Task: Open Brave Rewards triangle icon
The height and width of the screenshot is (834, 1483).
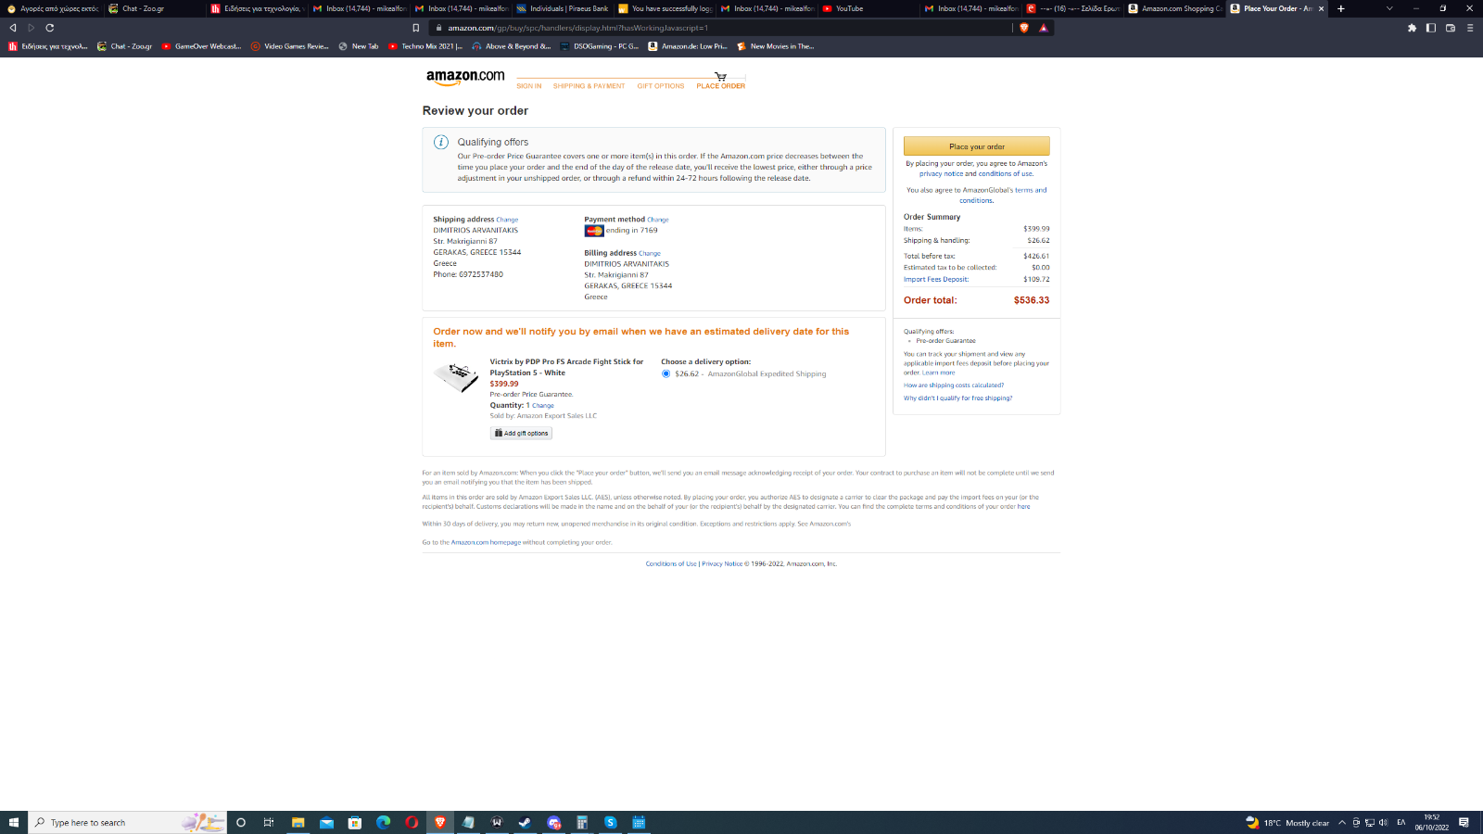Action: 1044,28
